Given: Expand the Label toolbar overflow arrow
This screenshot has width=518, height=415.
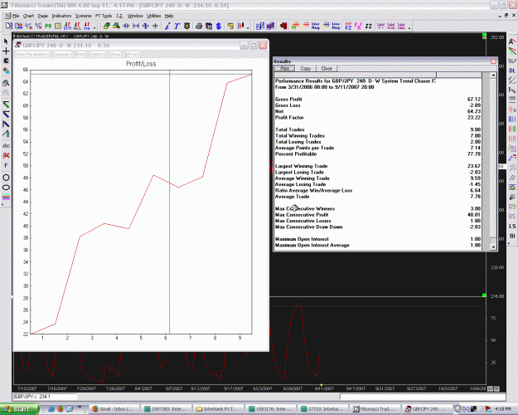Looking at the screenshot, I should click(x=409, y=27).
